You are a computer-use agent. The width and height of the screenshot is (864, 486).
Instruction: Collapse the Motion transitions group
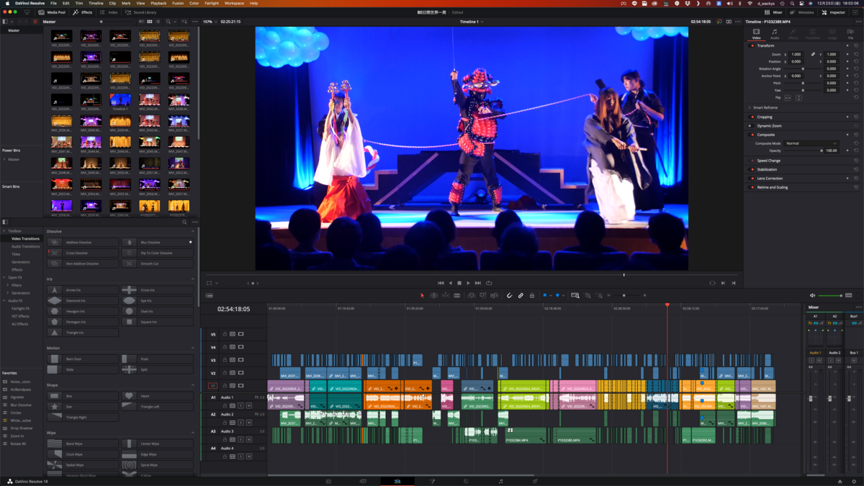pos(192,348)
